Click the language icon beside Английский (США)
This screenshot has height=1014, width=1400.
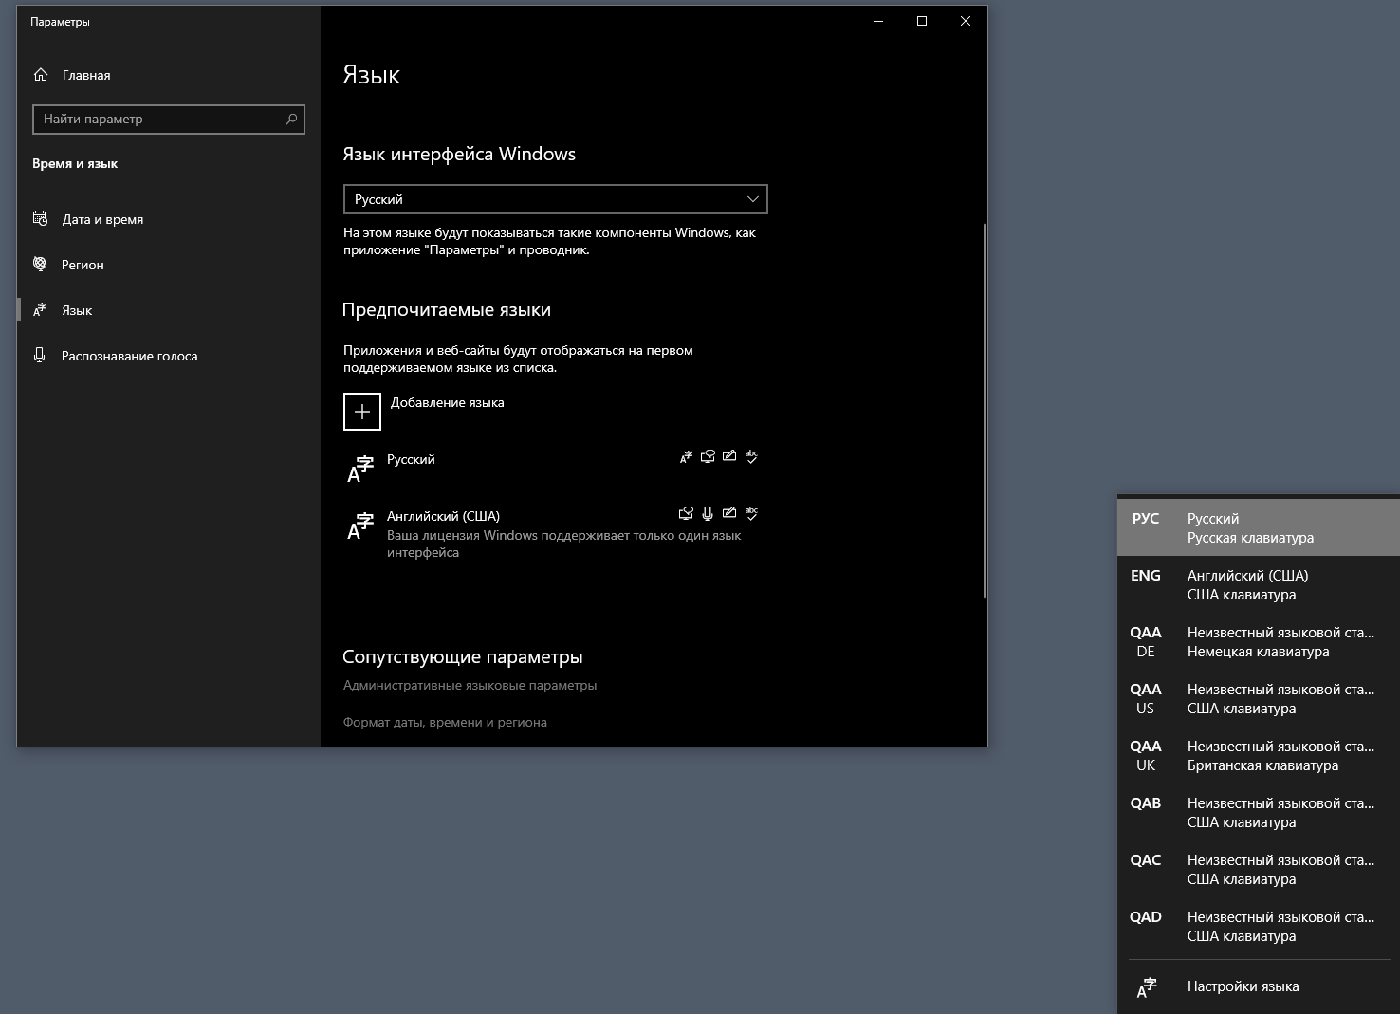pos(360,525)
